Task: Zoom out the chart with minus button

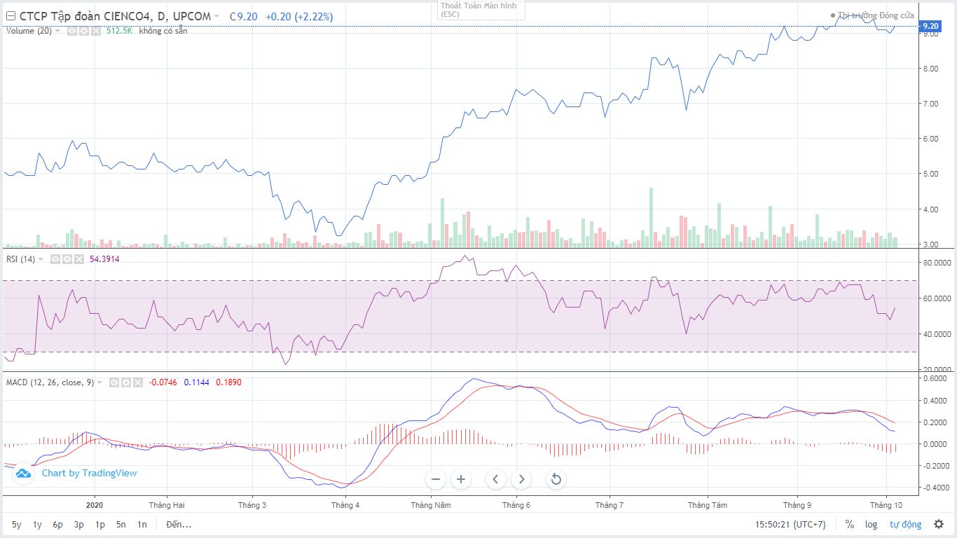Action: [436, 479]
